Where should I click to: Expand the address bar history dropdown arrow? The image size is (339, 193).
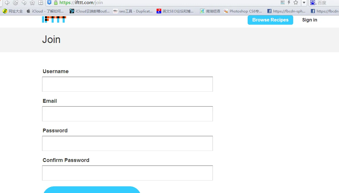coord(304,3)
